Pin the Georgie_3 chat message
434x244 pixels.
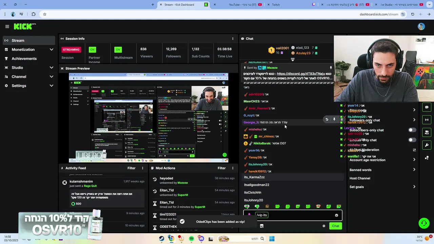click(x=334, y=119)
